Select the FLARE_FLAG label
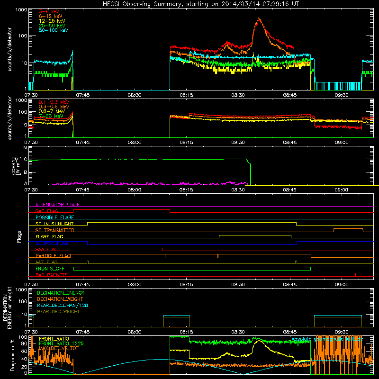The width and height of the screenshot is (379, 379). (49, 236)
